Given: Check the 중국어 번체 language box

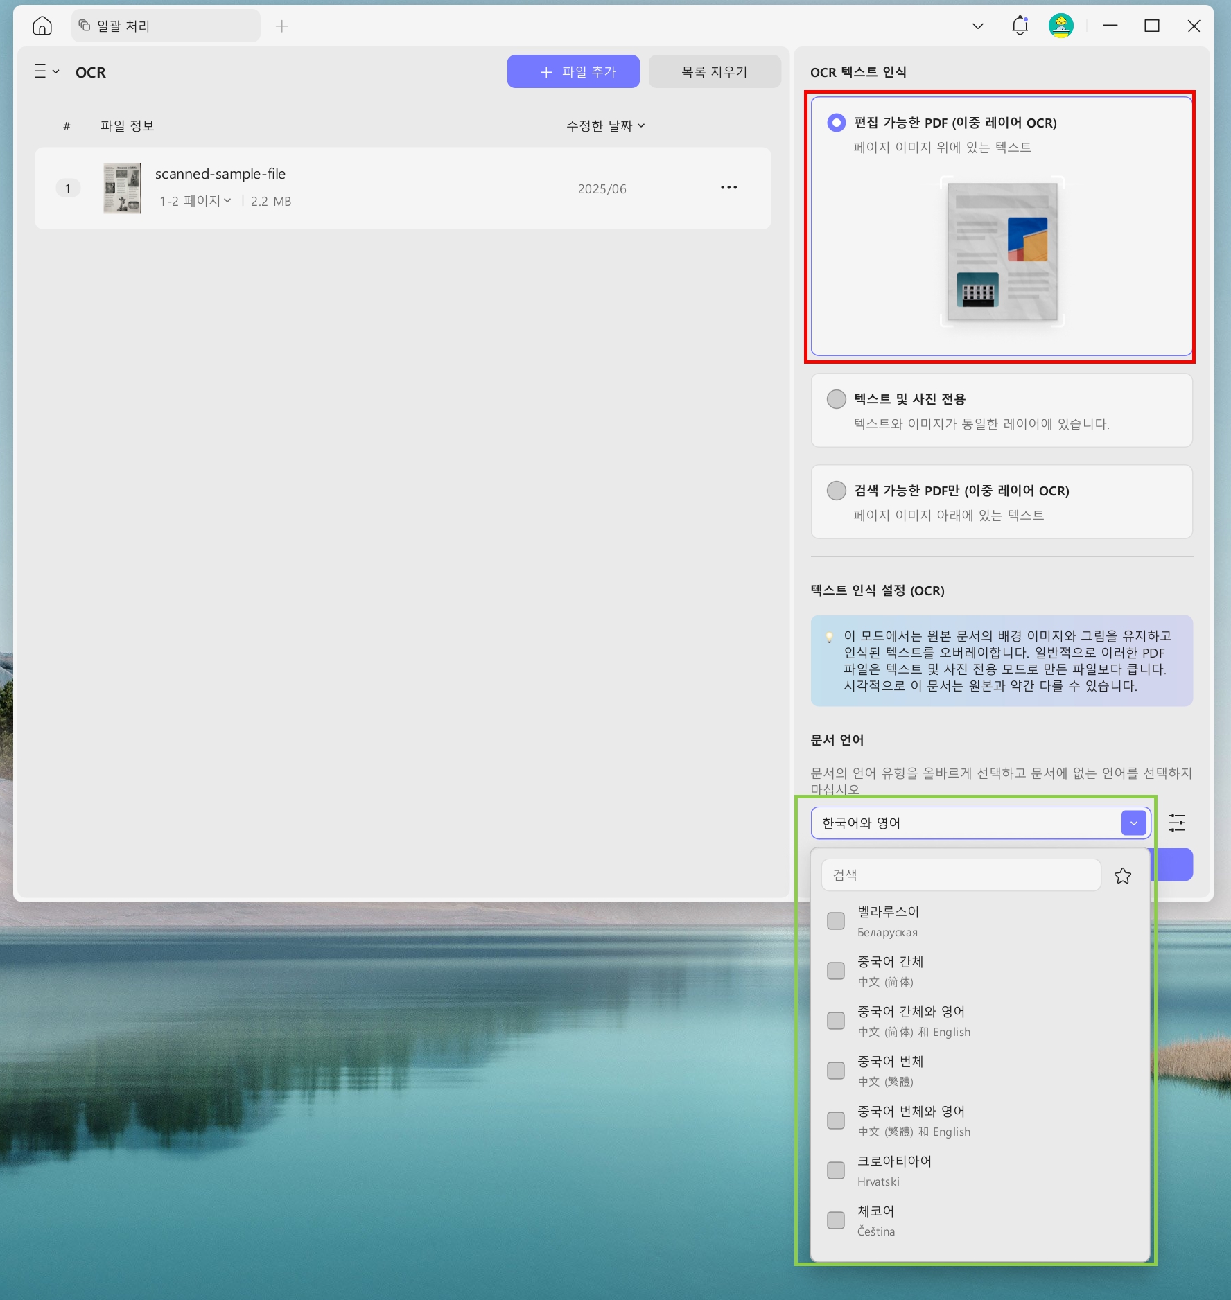Looking at the screenshot, I should click(x=836, y=1071).
